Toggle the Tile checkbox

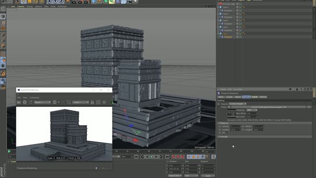(227, 133)
